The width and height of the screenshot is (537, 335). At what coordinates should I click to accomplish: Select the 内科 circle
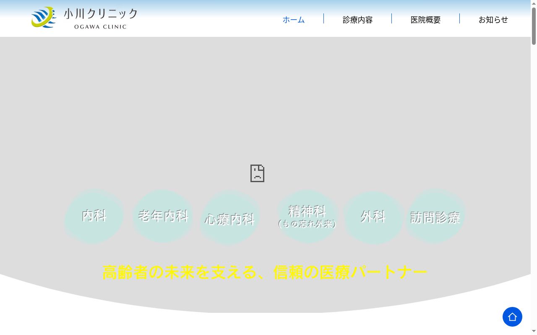pos(94,216)
